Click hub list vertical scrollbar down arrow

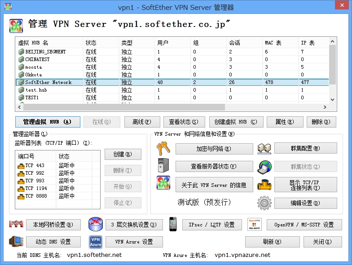(x=332, y=100)
